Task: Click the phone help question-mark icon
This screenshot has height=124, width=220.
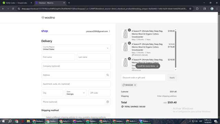Action: point(108,102)
